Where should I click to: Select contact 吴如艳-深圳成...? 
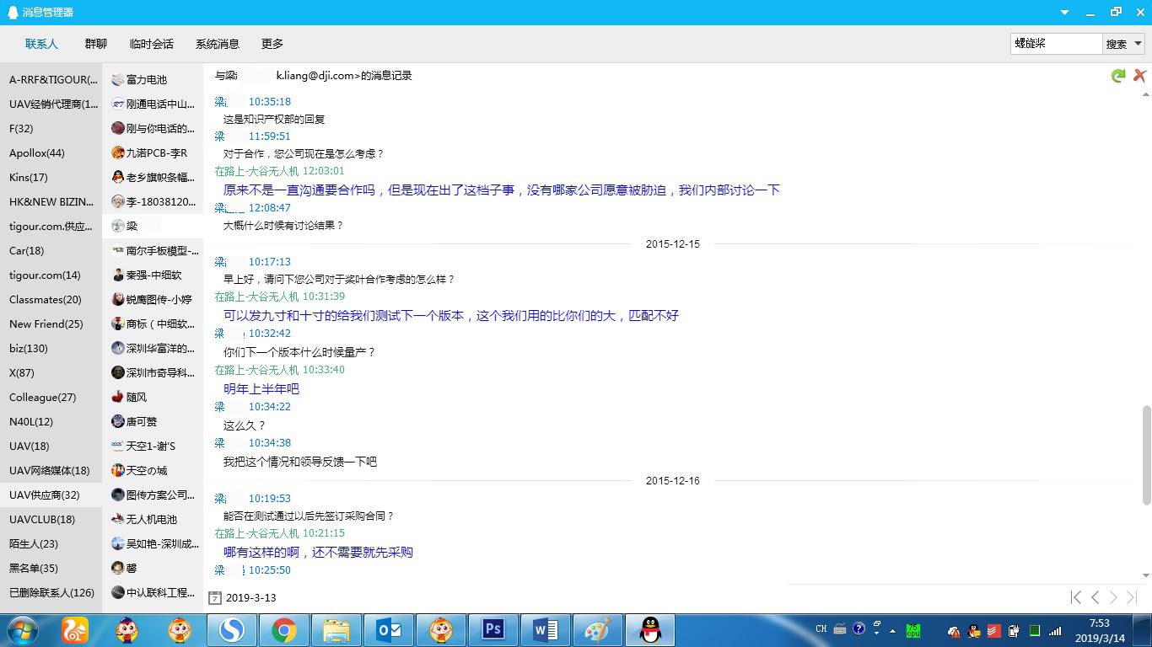coord(153,543)
